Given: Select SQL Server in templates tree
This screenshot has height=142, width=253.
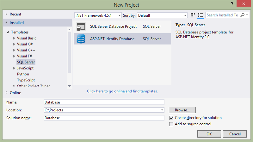Looking at the screenshot, I should [26, 62].
